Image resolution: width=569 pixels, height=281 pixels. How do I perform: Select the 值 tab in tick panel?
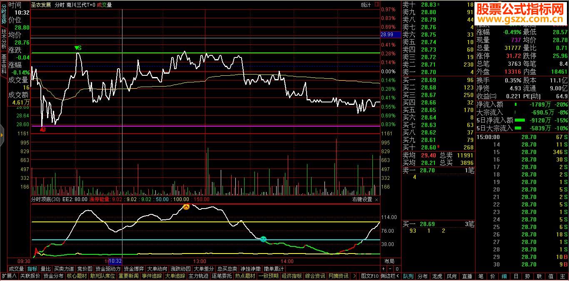click(551, 276)
